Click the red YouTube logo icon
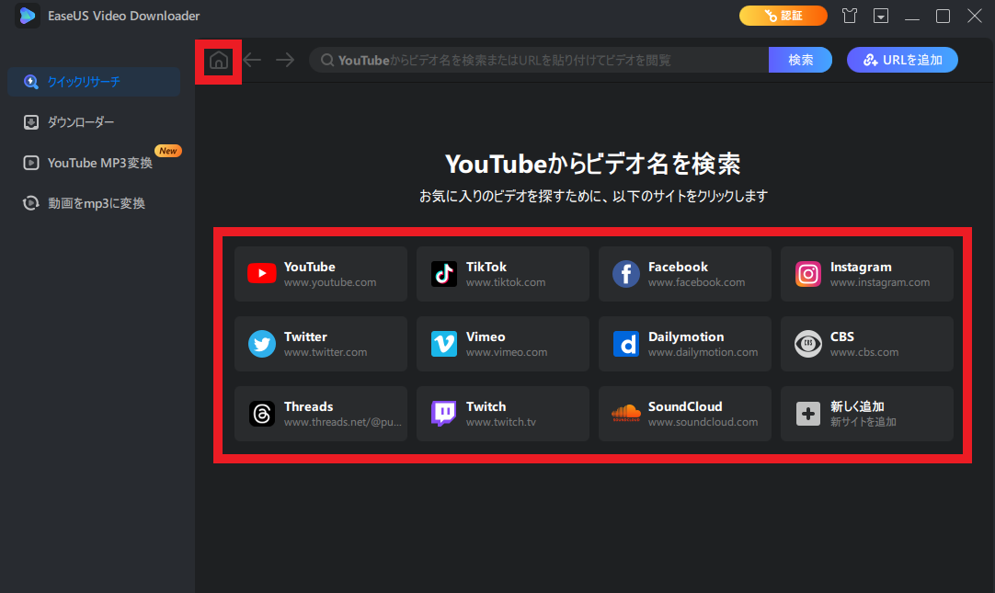 pyautogui.click(x=261, y=274)
